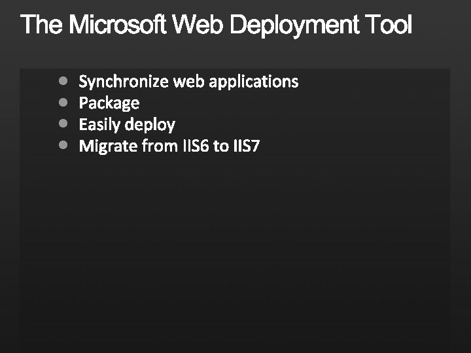Click the bullet dot beside Package
The width and height of the screenshot is (471, 353).
point(62,103)
